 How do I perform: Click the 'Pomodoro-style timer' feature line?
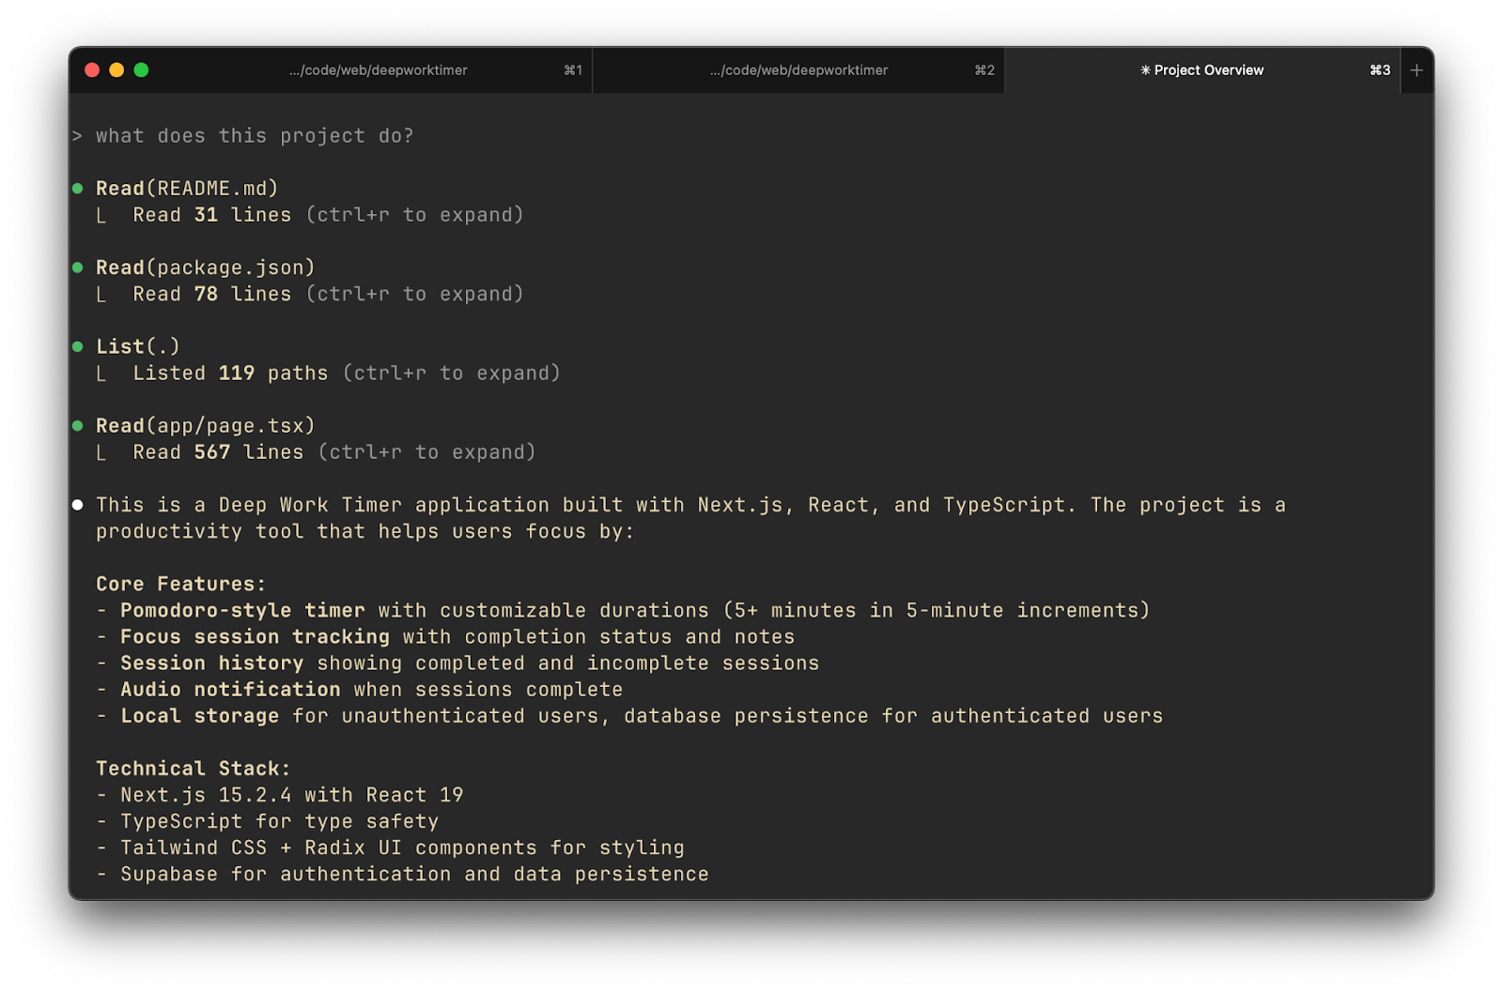click(624, 610)
